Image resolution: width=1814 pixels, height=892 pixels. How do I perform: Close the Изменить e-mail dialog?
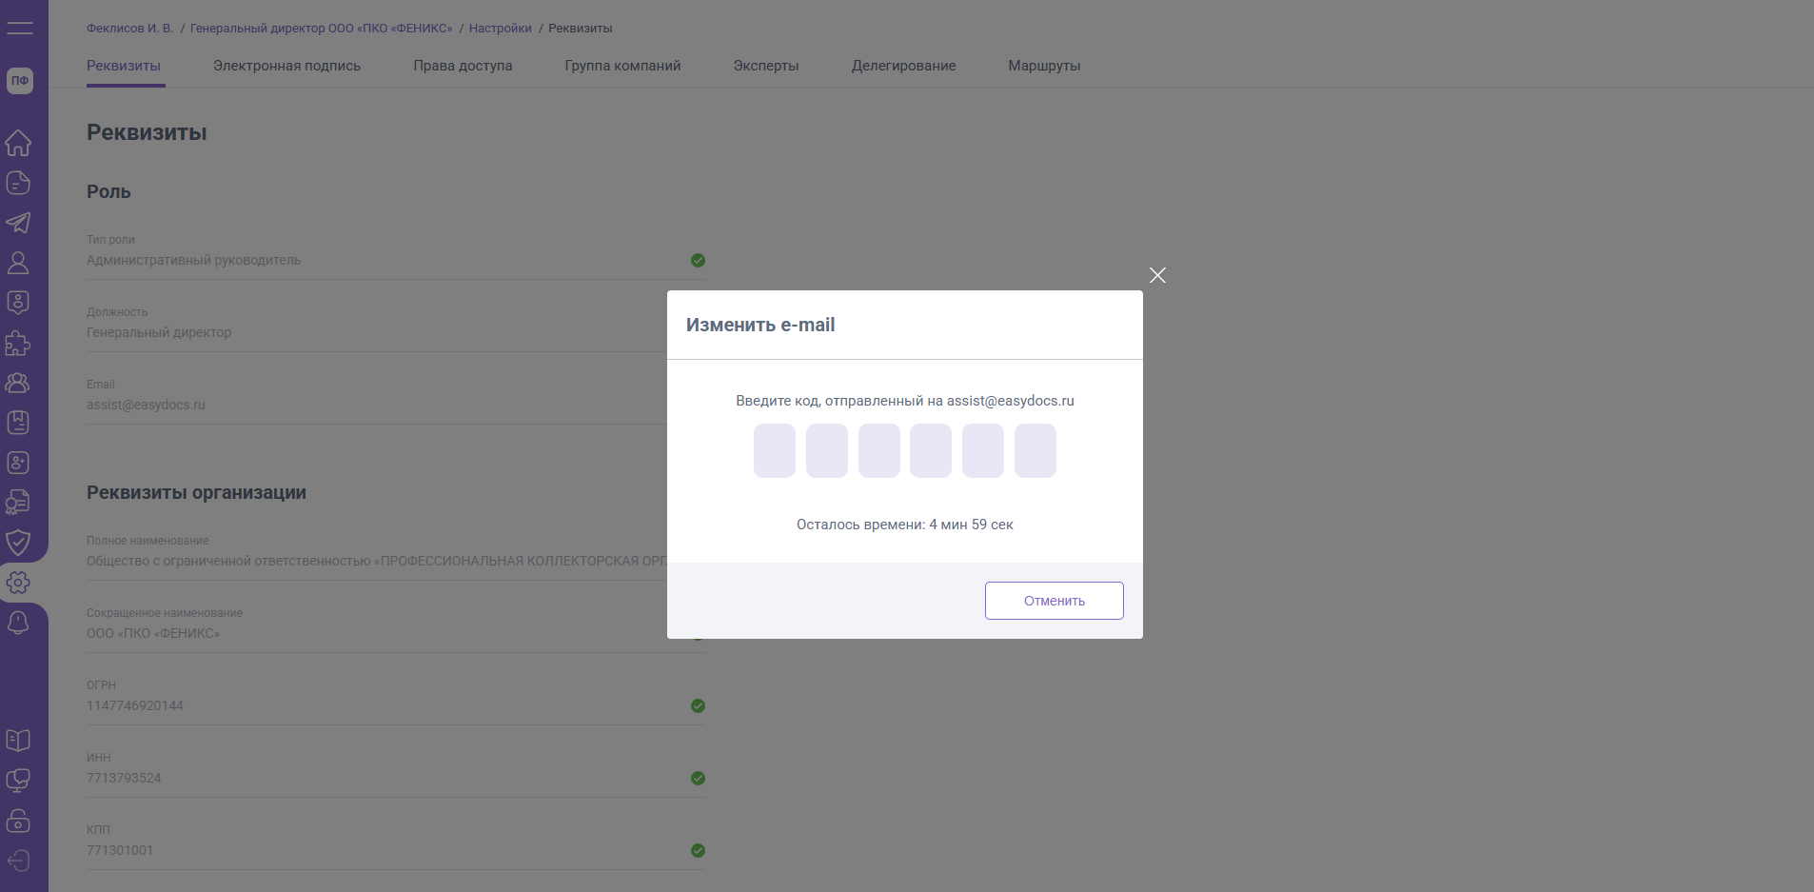tap(1157, 275)
